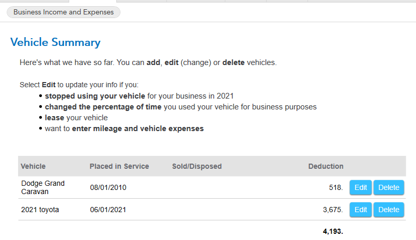Click the Deduction column header
The width and height of the screenshot is (416, 240).
(326, 166)
